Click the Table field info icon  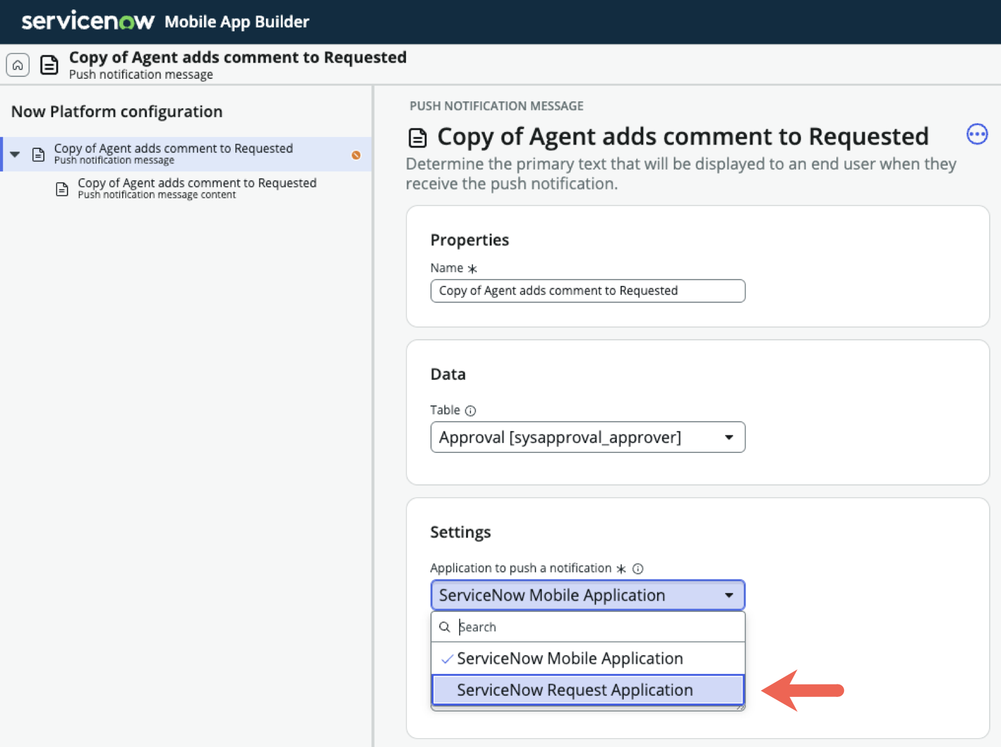pyautogui.click(x=470, y=410)
